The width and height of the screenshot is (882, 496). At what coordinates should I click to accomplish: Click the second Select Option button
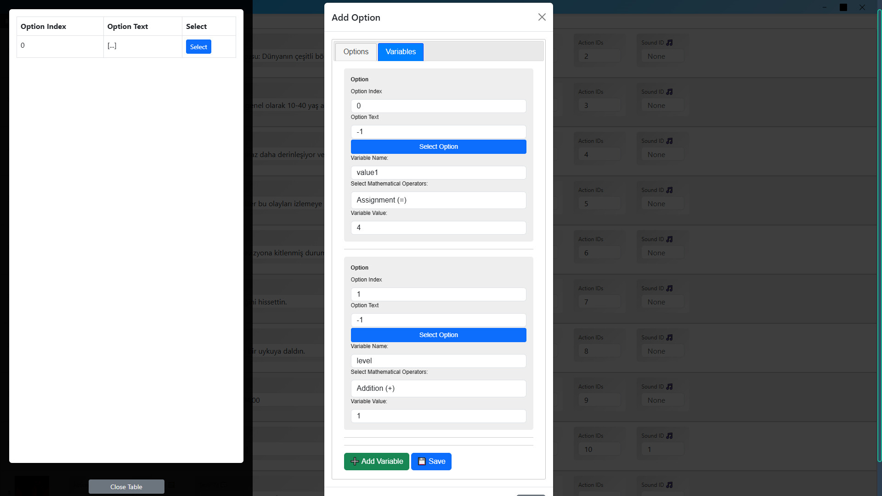[438, 335]
